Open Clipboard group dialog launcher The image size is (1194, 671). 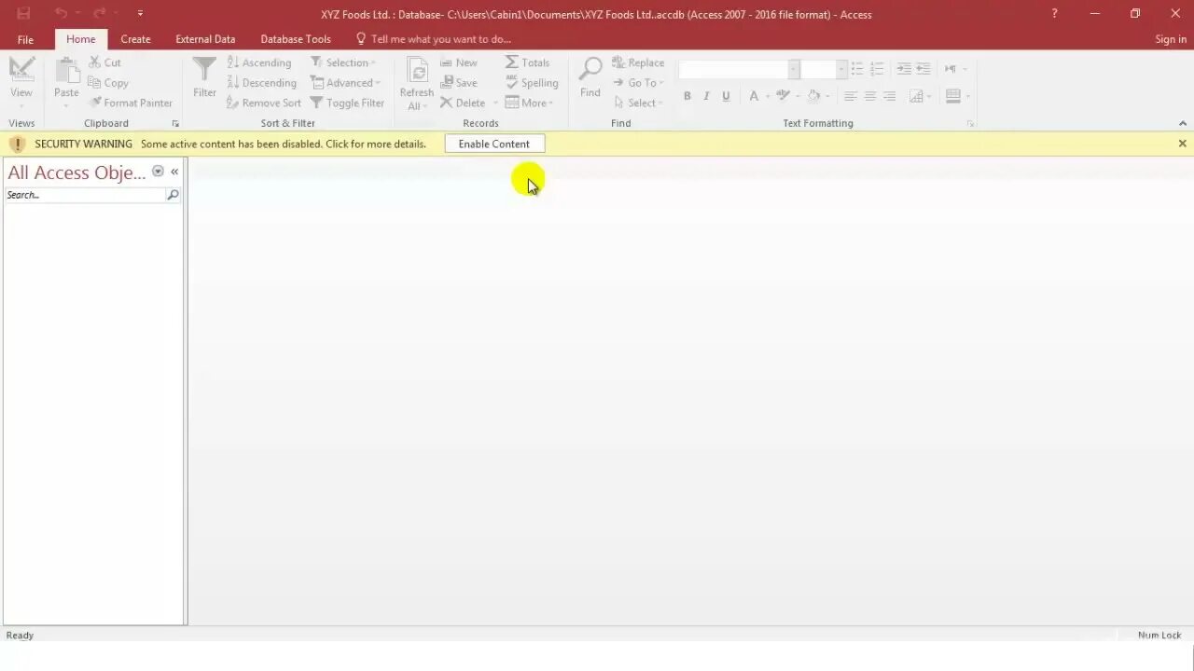click(x=175, y=123)
